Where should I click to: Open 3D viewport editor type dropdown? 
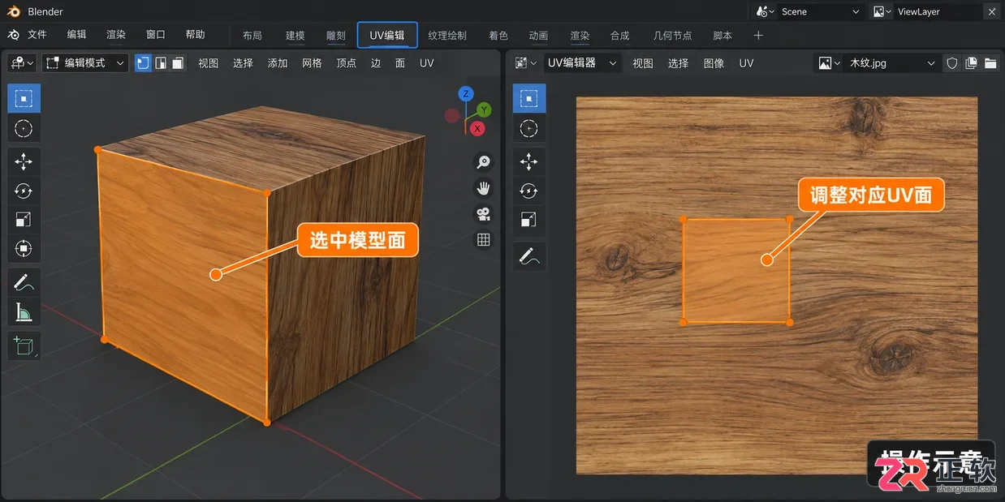(22, 63)
